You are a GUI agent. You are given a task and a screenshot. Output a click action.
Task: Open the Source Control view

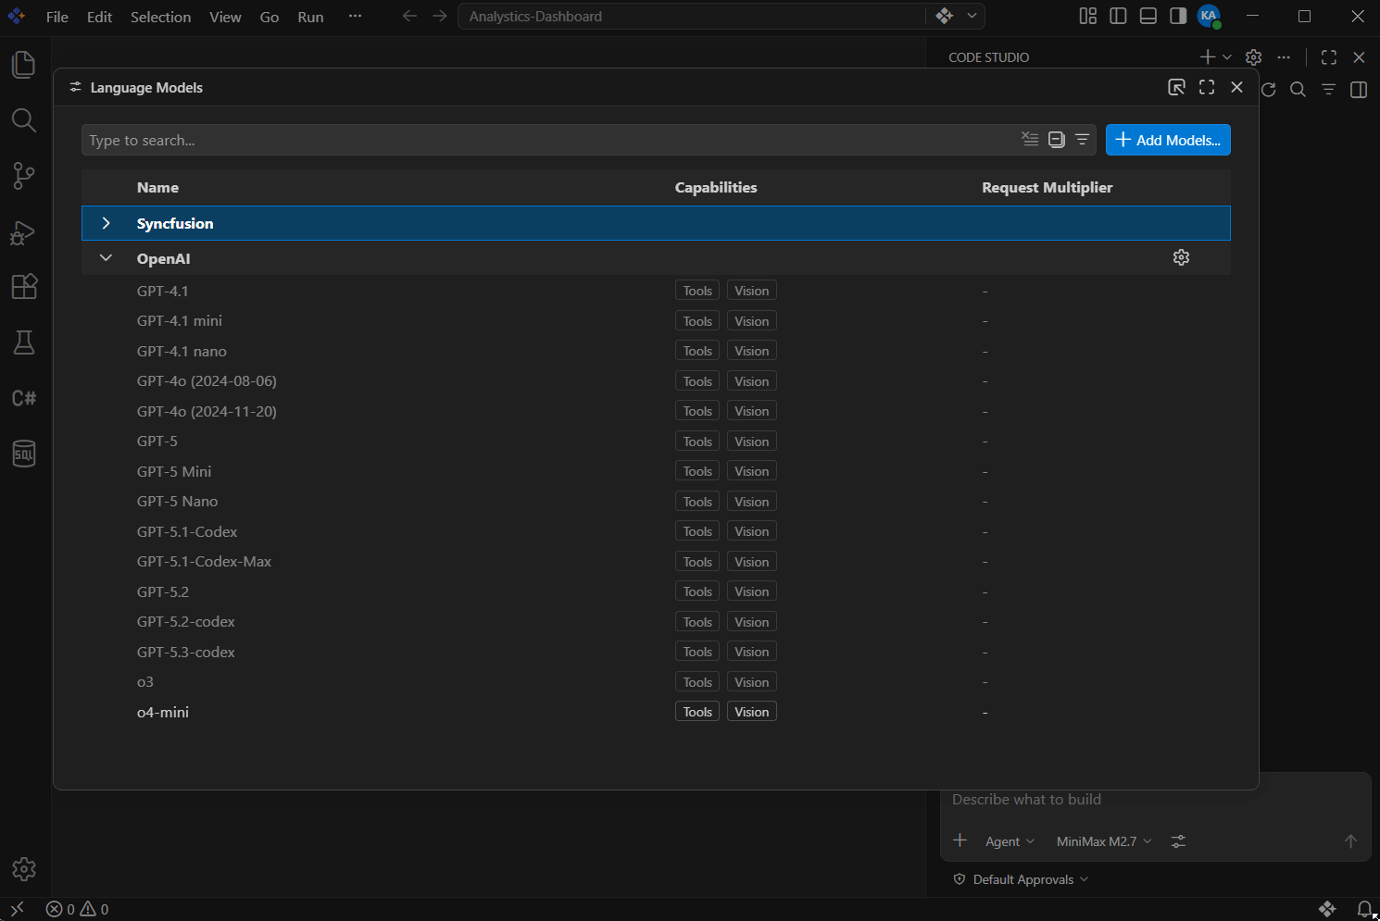point(24,176)
